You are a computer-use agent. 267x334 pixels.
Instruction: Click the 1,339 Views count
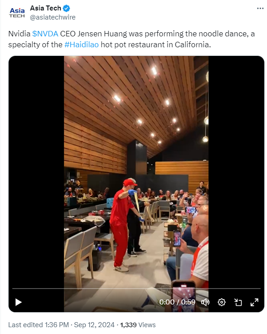pyautogui.click(x=138, y=325)
